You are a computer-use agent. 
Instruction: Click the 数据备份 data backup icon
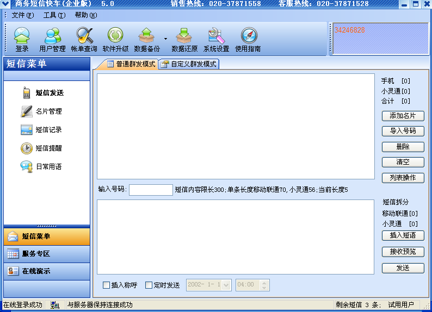pos(146,39)
